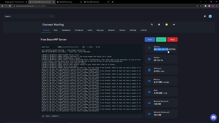Open the Activity tab
The height and width of the screenshot is (123, 219).
click(x=144, y=30)
